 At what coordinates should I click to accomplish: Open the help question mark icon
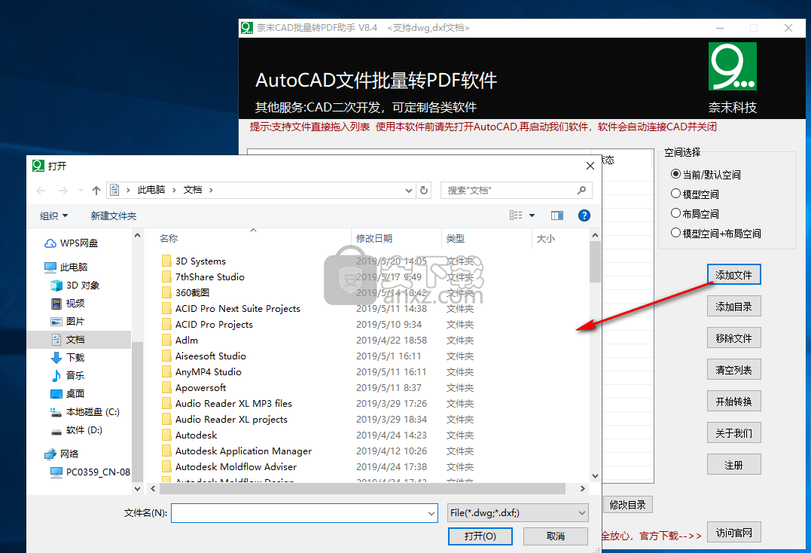coord(584,215)
